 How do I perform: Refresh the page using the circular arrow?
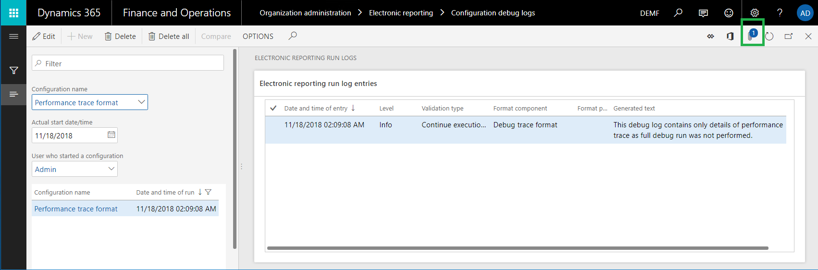click(769, 37)
